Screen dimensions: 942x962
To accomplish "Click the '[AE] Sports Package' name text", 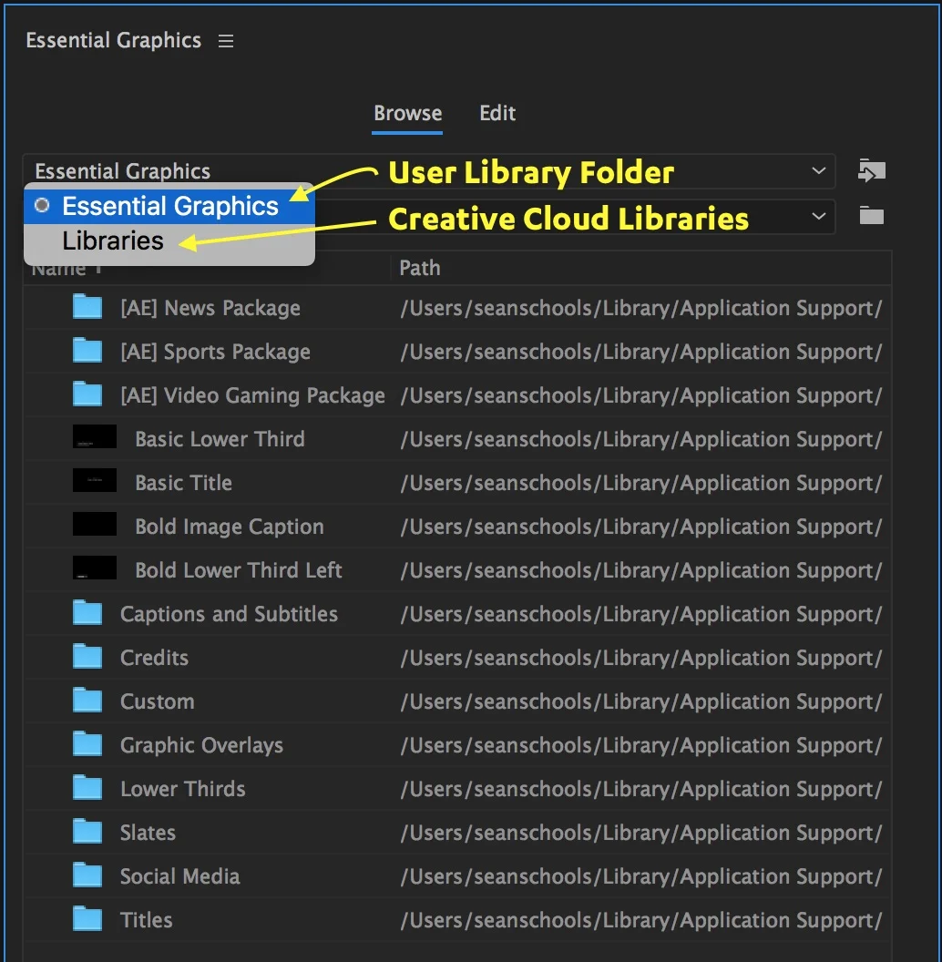I will (215, 353).
